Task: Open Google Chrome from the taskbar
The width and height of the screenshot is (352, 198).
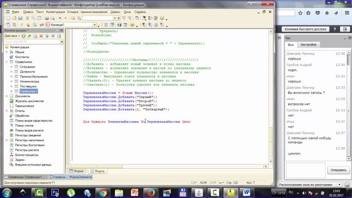Action: [x=103, y=193]
